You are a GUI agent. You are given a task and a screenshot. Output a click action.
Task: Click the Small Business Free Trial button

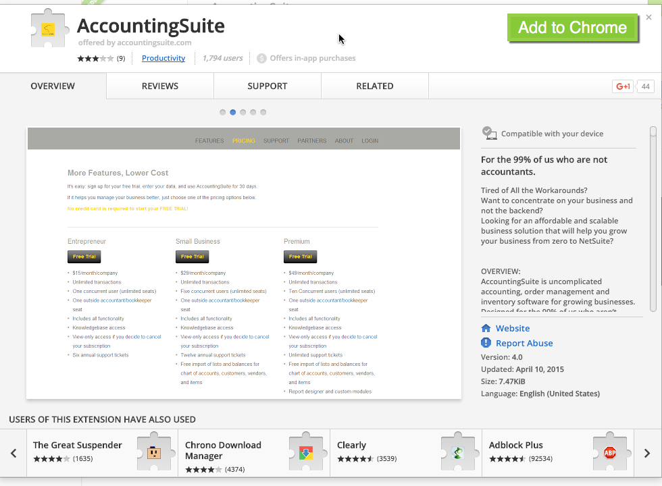192,256
